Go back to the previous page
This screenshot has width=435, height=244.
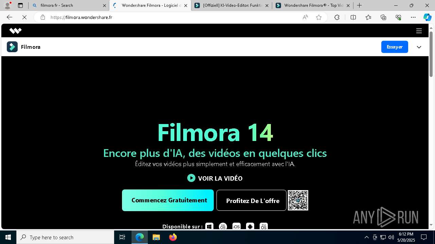(10, 17)
